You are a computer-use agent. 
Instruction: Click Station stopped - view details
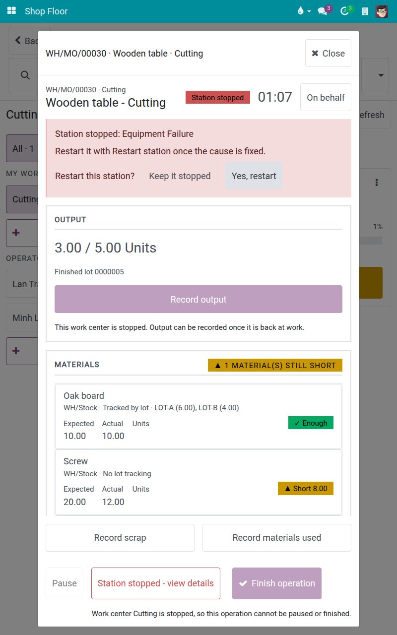coord(156,583)
